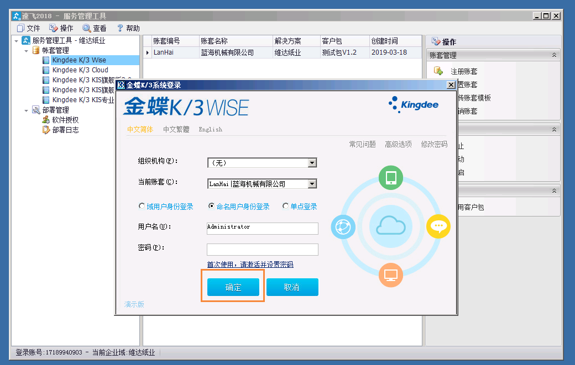Click the 软件授权 user icon
Image resolution: width=575 pixels, height=365 pixels.
pyautogui.click(x=46, y=120)
